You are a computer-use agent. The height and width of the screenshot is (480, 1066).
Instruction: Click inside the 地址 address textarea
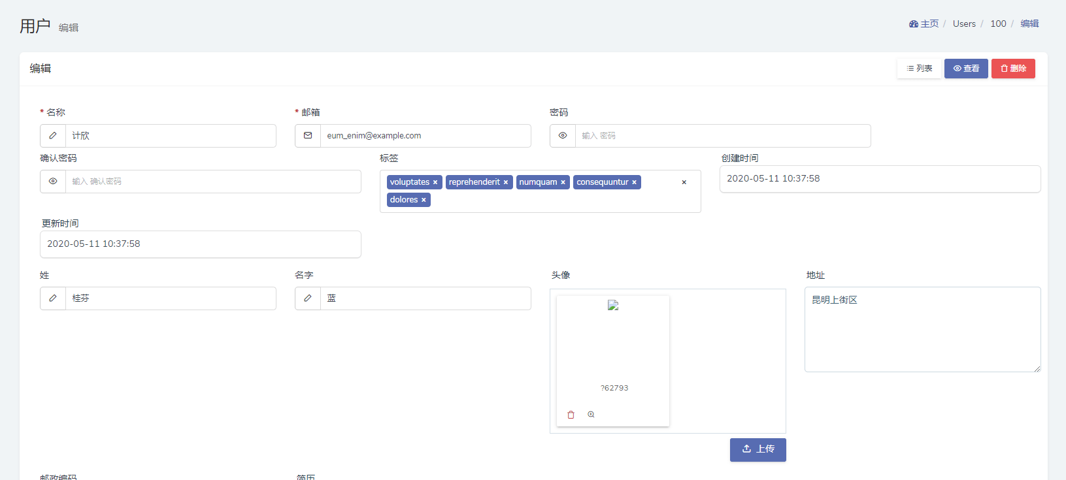click(x=922, y=330)
